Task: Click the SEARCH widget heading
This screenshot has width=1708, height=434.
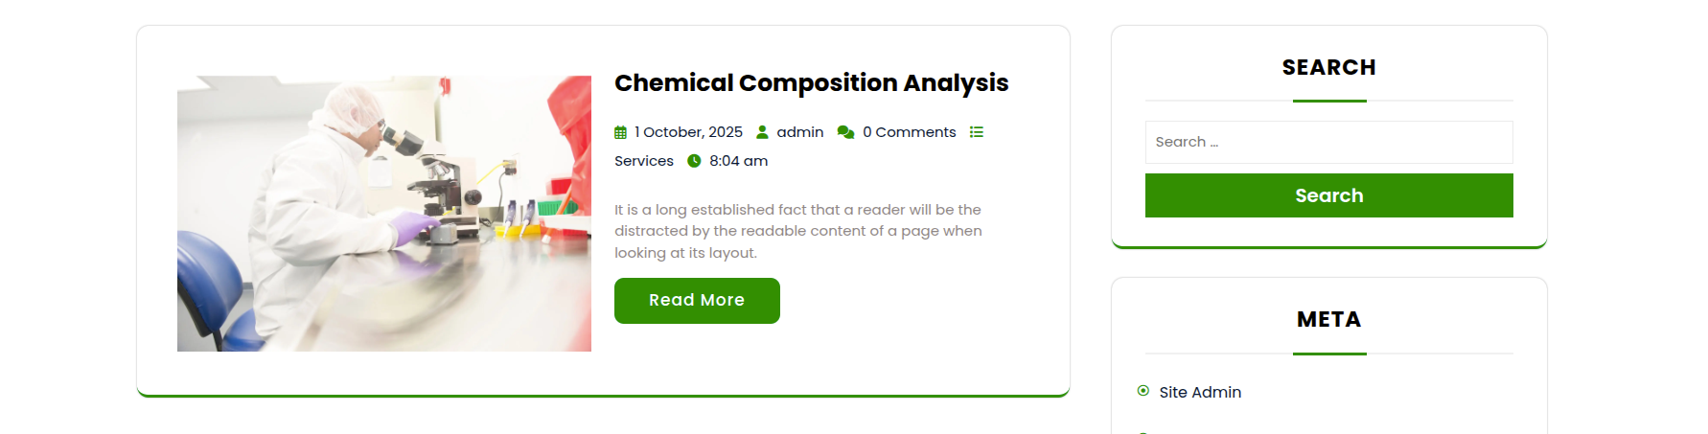Action: click(x=1328, y=68)
